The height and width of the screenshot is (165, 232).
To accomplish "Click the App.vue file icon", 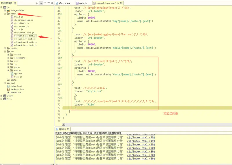I will pyautogui.click(x=12, y=74).
